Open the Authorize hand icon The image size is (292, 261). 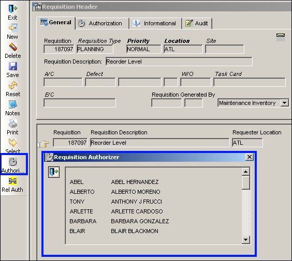(x=12, y=162)
